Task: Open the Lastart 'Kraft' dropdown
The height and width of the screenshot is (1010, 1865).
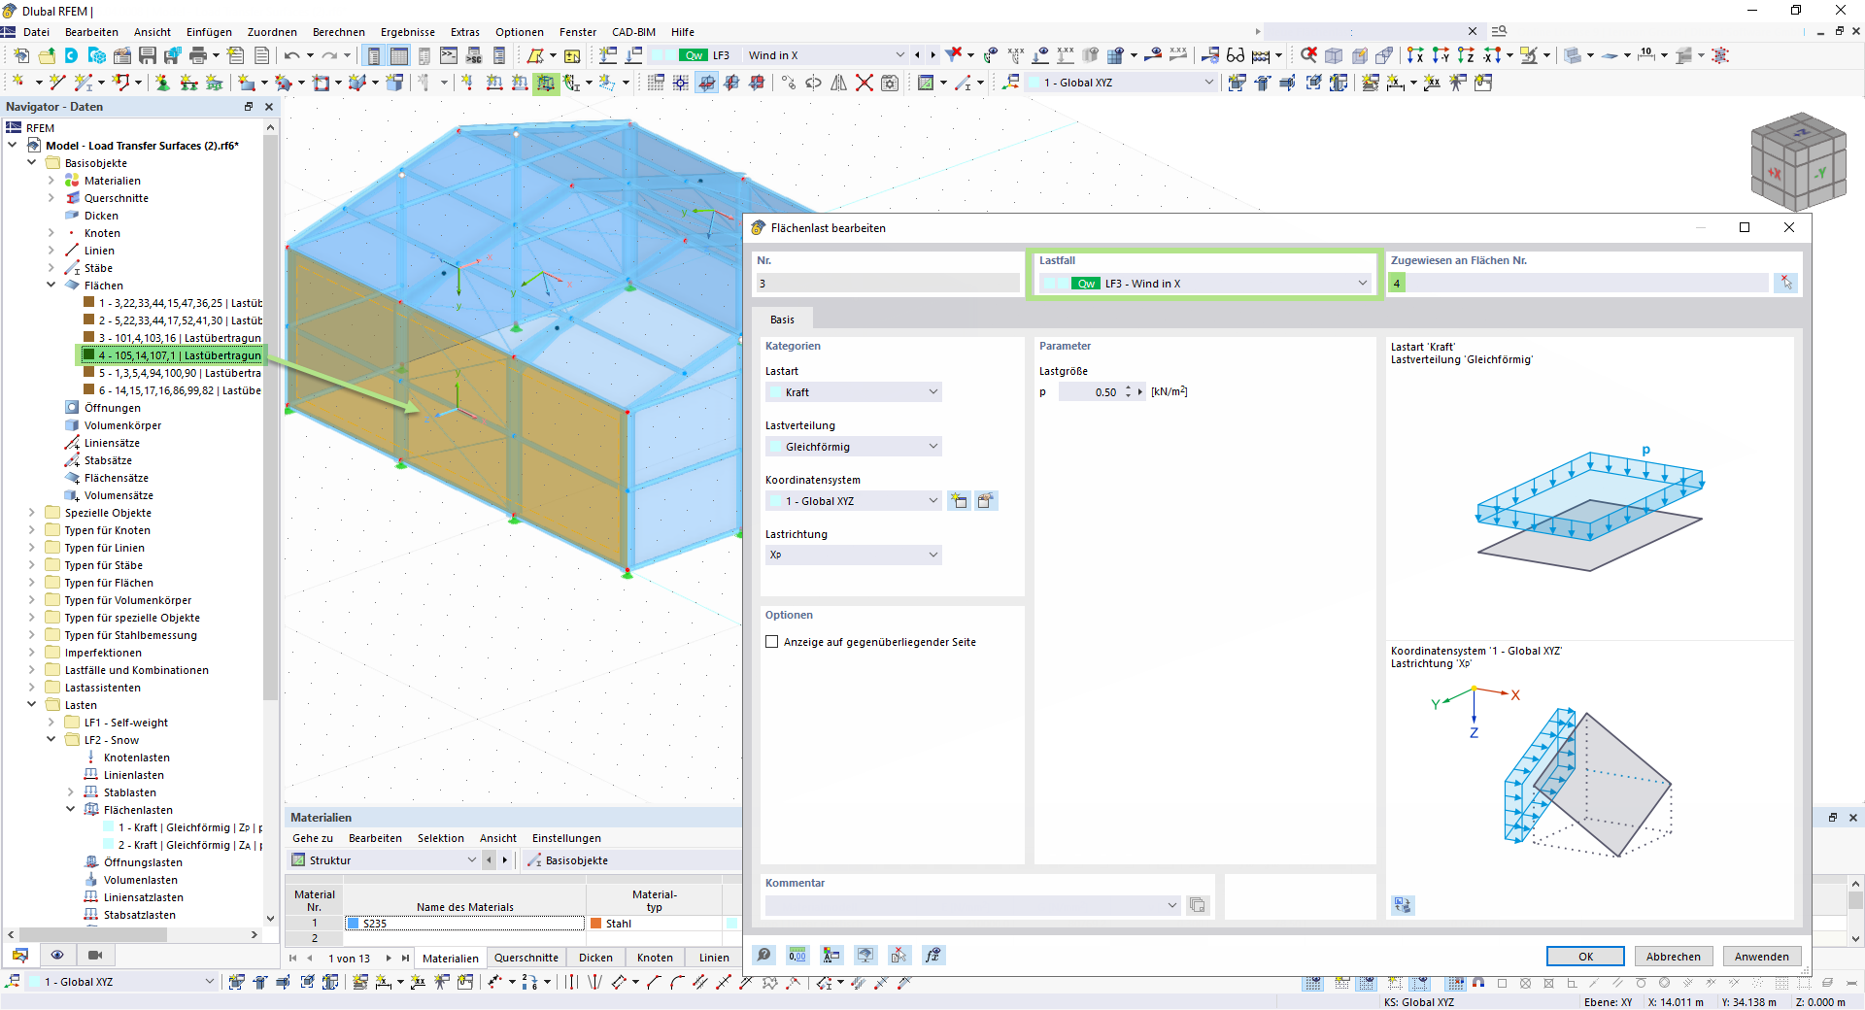Action: pos(932,392)
